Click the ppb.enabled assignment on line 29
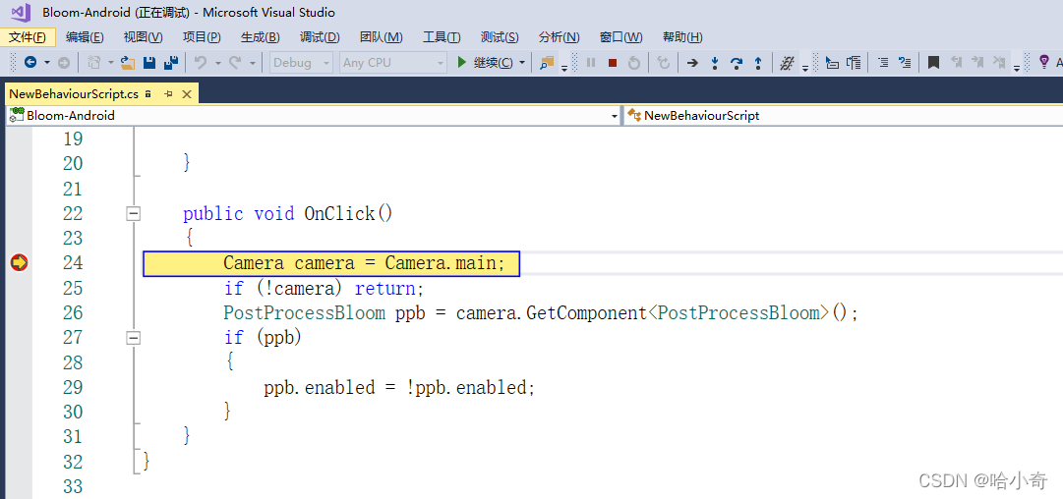Screen dimensions: 1063x499 pyautogui.click(x=400, y=387)
